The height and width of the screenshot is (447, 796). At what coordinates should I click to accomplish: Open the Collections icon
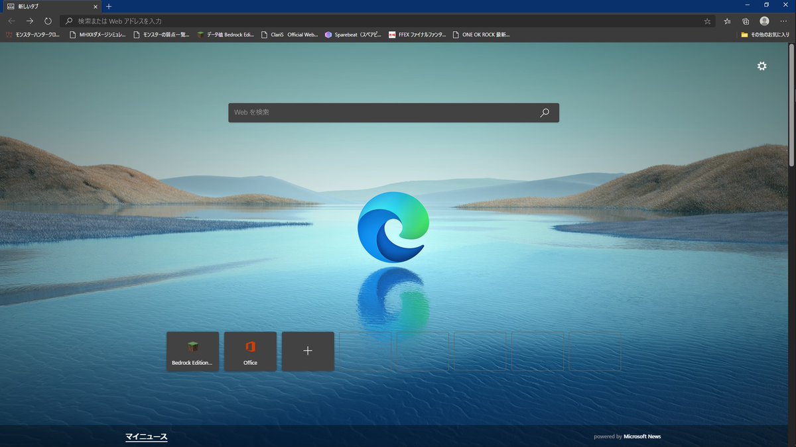coord(746,21)
